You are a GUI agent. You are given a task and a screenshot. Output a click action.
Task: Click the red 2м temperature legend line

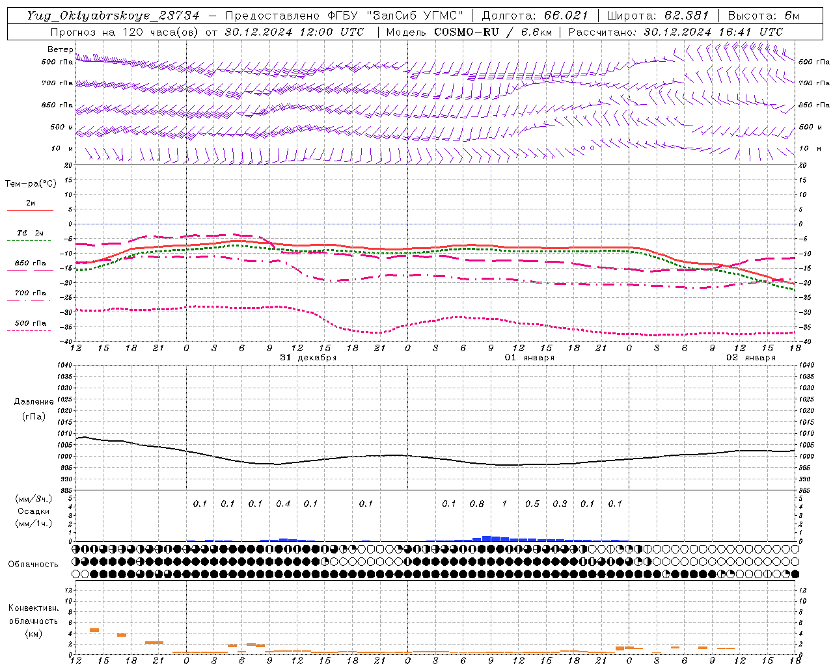pyautogui.click(x=30, y=211)
